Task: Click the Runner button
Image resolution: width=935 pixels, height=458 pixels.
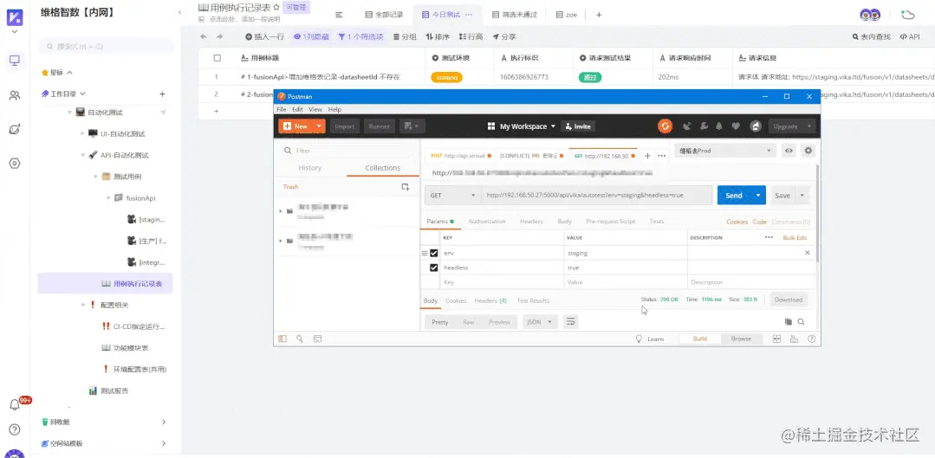Action: point(380,126)
